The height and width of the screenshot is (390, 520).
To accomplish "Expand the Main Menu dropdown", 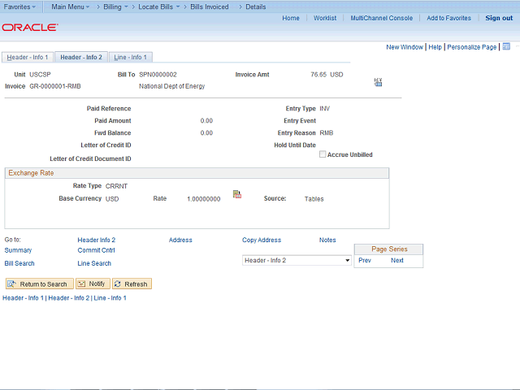I will (71, 6).
